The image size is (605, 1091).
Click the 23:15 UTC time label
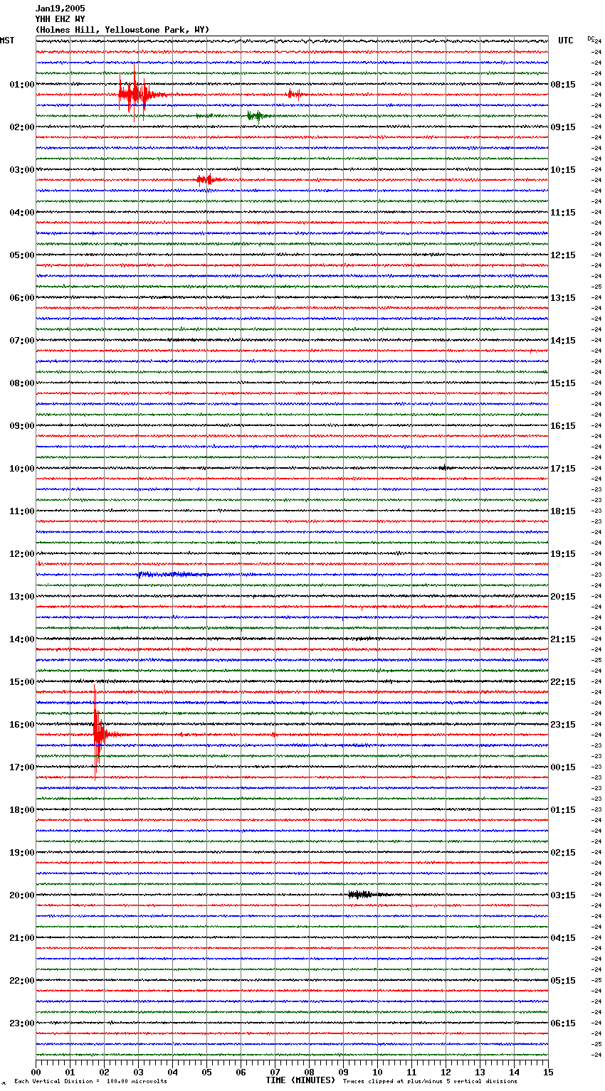click(563, 725)
